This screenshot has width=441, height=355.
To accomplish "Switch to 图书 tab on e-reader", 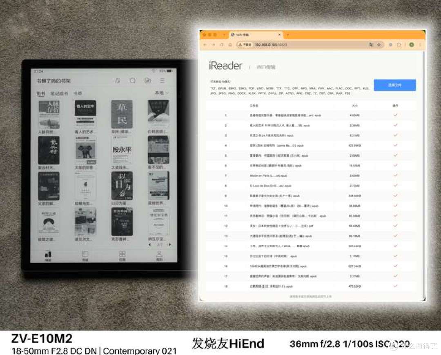I will 41,93.
